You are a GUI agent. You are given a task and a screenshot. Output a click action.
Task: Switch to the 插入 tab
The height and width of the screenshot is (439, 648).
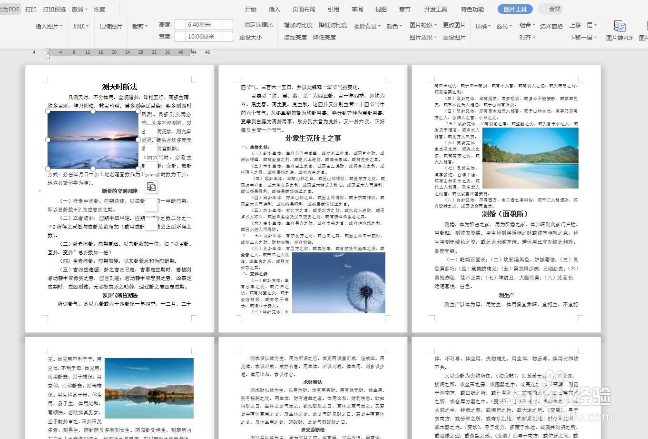pyautogui.click(x=275, y=9)
